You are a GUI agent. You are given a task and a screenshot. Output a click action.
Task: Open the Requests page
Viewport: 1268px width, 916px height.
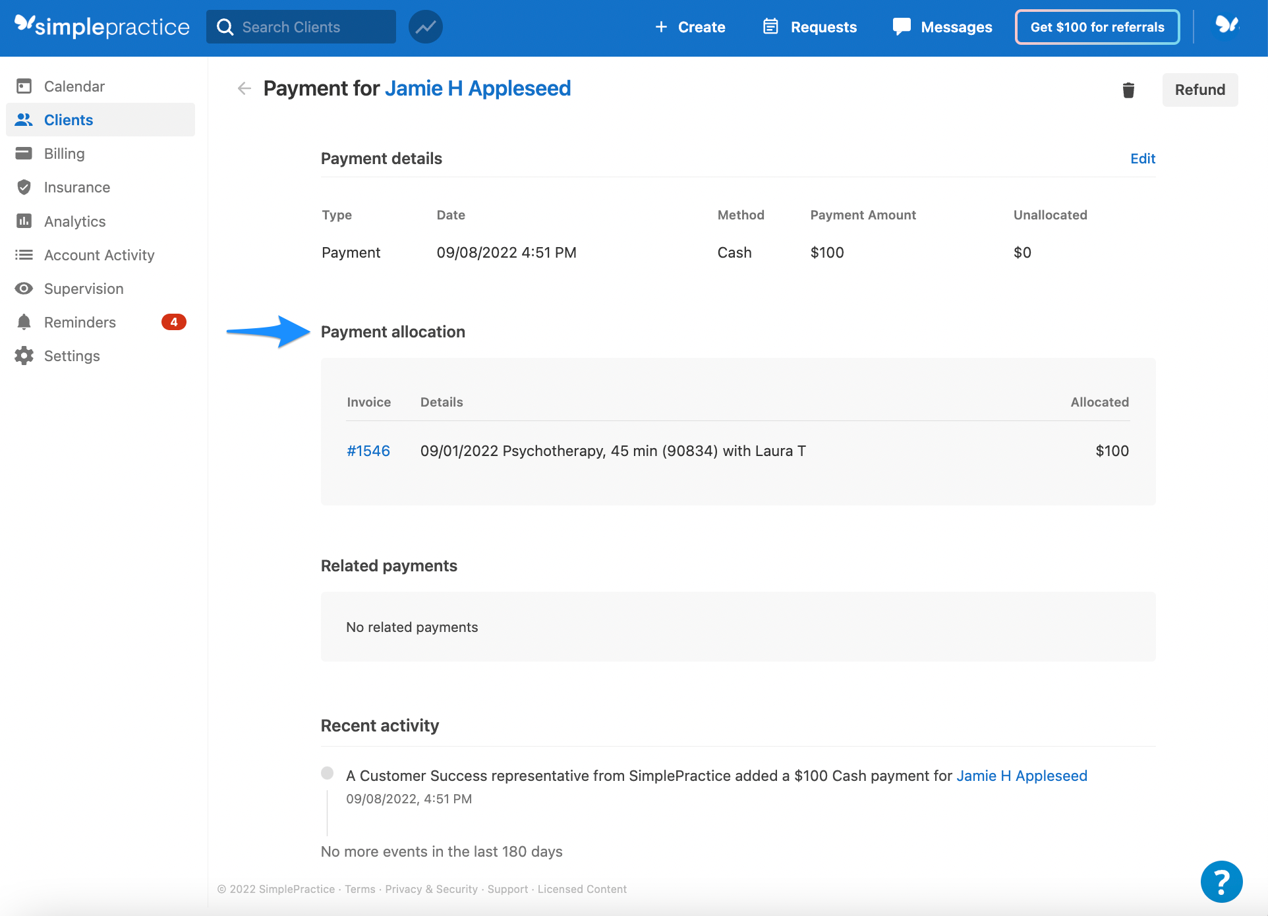810,27
